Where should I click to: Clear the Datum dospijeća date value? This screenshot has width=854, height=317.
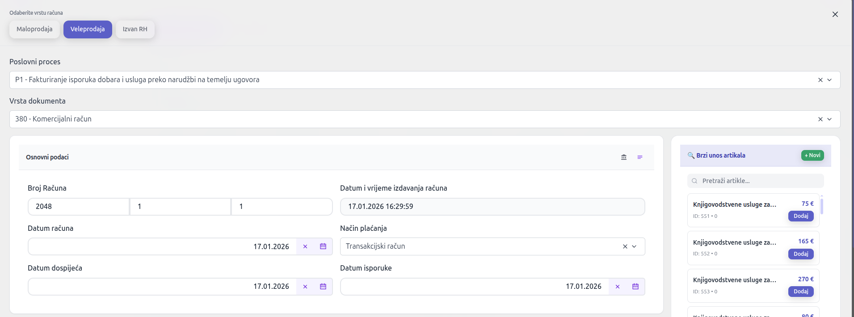coord(305,287)
